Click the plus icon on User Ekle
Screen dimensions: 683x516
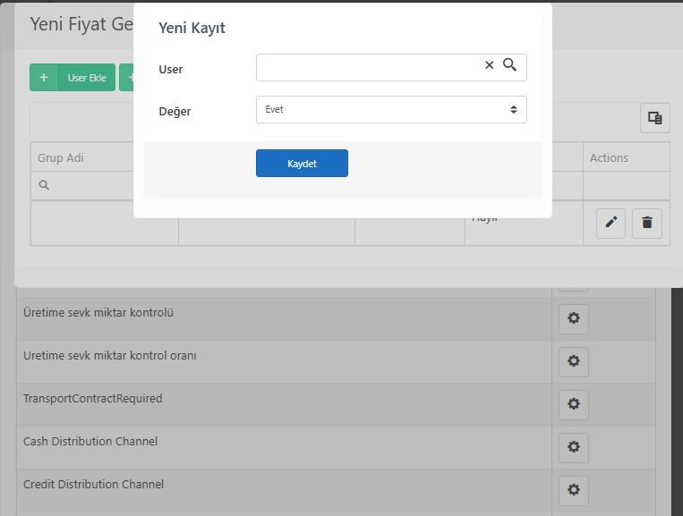44,78
